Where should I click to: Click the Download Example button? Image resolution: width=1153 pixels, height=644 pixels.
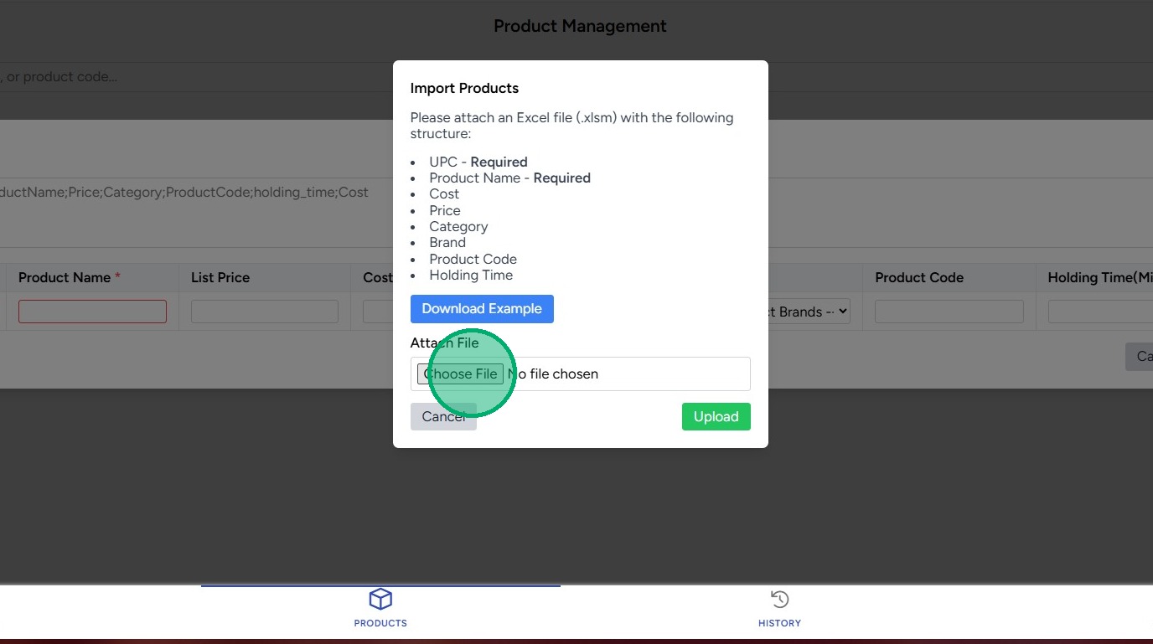pyautogui.click(x=482, y=309)
